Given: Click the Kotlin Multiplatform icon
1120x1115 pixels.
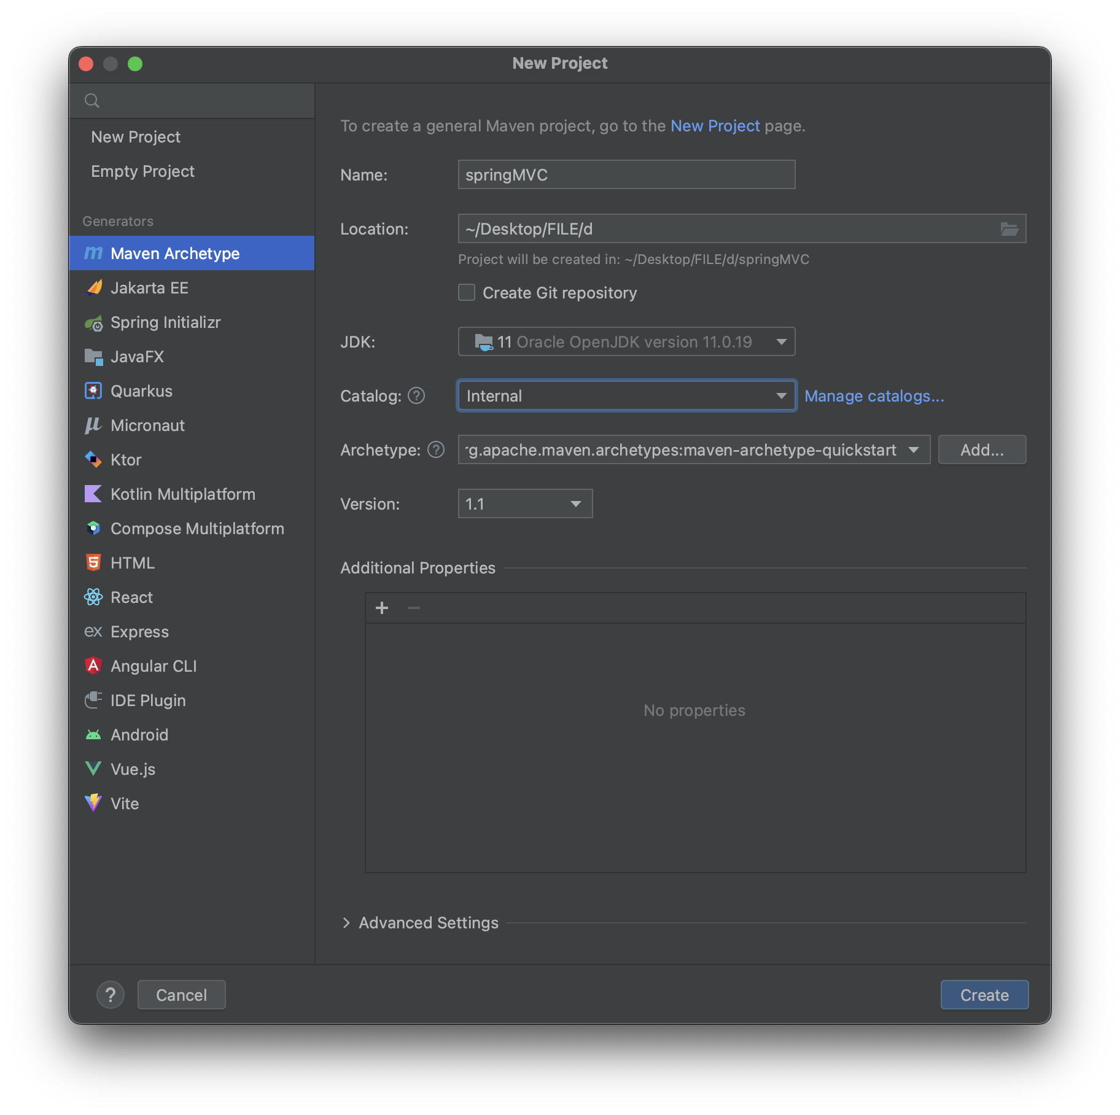Looking at the screenshot, I should (93, 494).
